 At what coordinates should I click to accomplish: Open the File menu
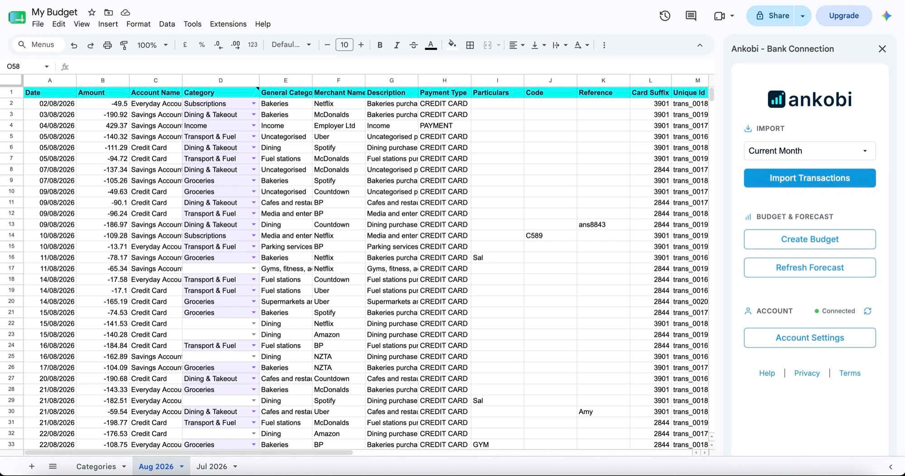coord(38,24)
